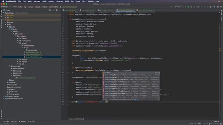Expand the gradle folder in tree
The height and width of the screenshot is (125, 223).
(6, 22)
